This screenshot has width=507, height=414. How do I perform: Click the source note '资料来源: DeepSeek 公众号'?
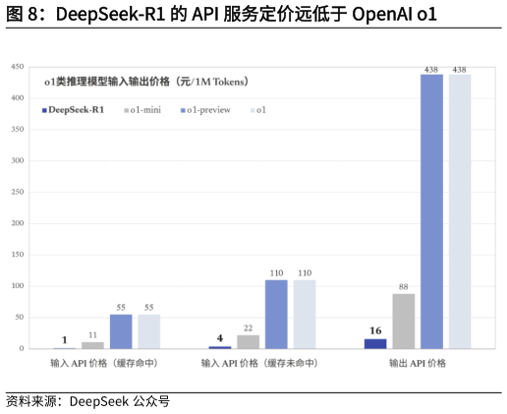[x=87, y=401]
